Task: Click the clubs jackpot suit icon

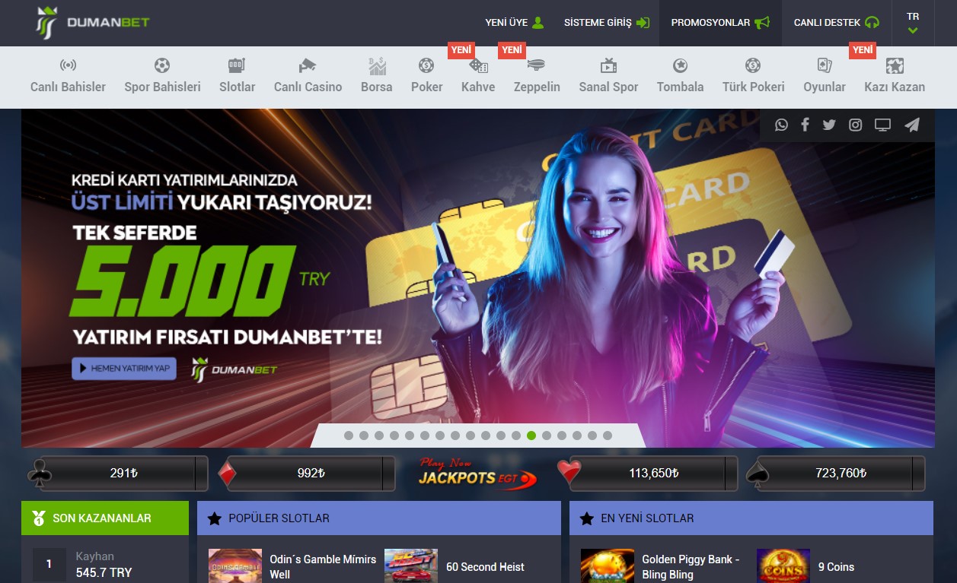Action: click(40, 472)
